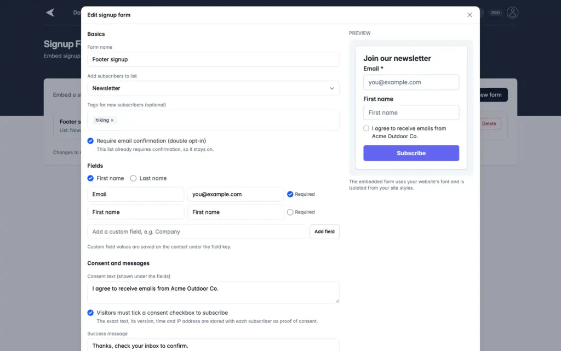Image resolution: width=561 pixels, height=351 pixels.
Task: Click the Add a custom field input
Action: click(x=197, y=232)
